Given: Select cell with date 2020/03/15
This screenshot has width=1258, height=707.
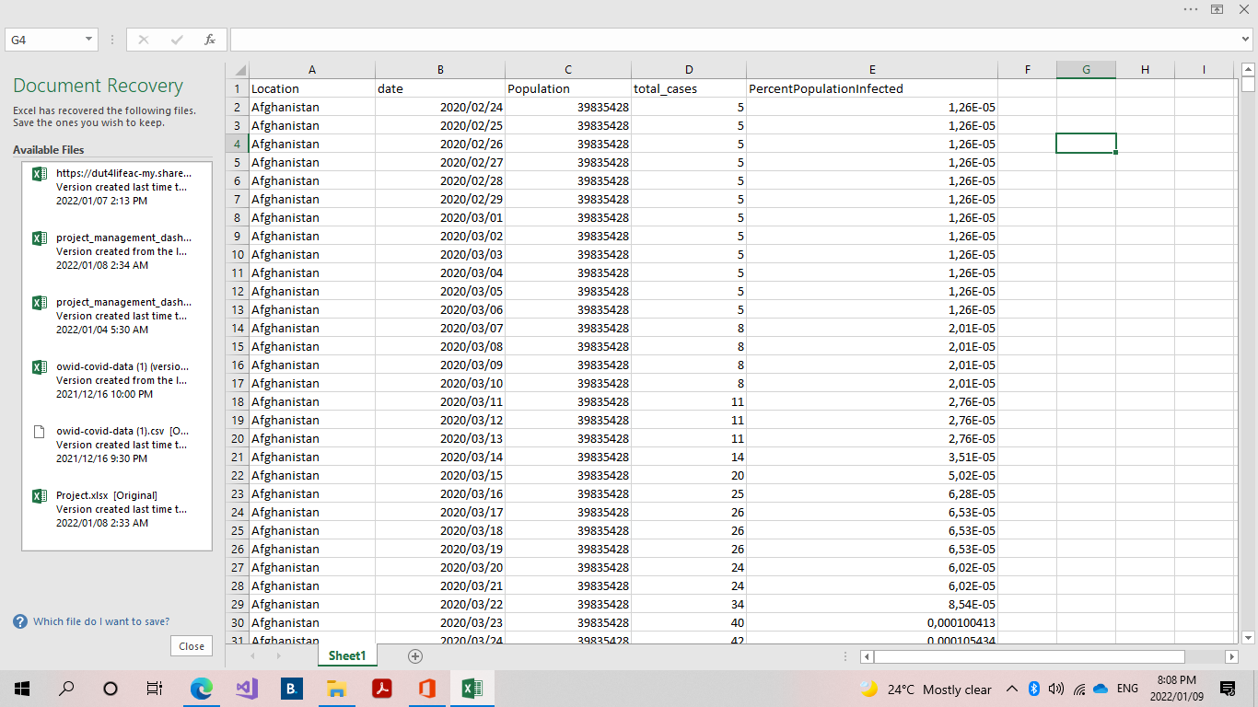Looking at the screenshot, I should [440, 476].
